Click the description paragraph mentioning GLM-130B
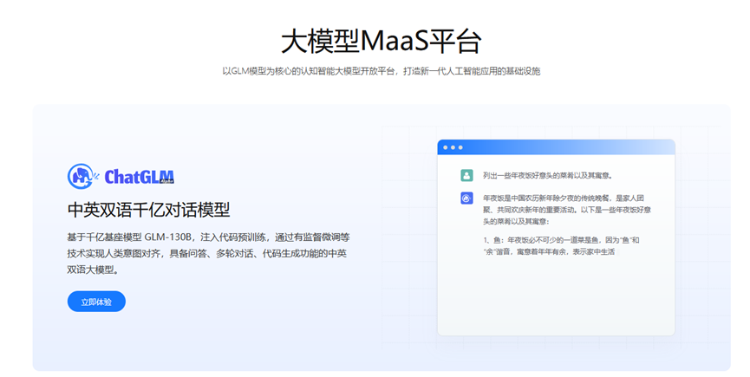Viewport: 750px width, 377px height. 209,253
